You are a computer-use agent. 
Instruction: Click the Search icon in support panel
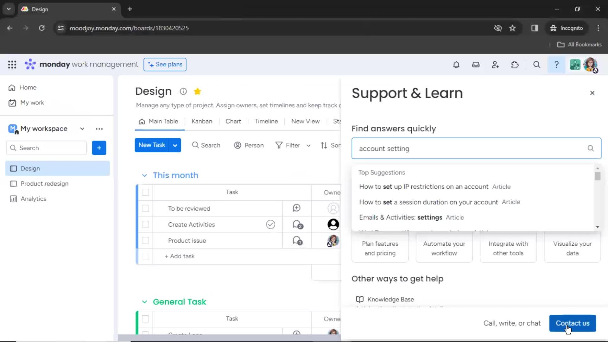pyautogui.click(x=591, y=148)
